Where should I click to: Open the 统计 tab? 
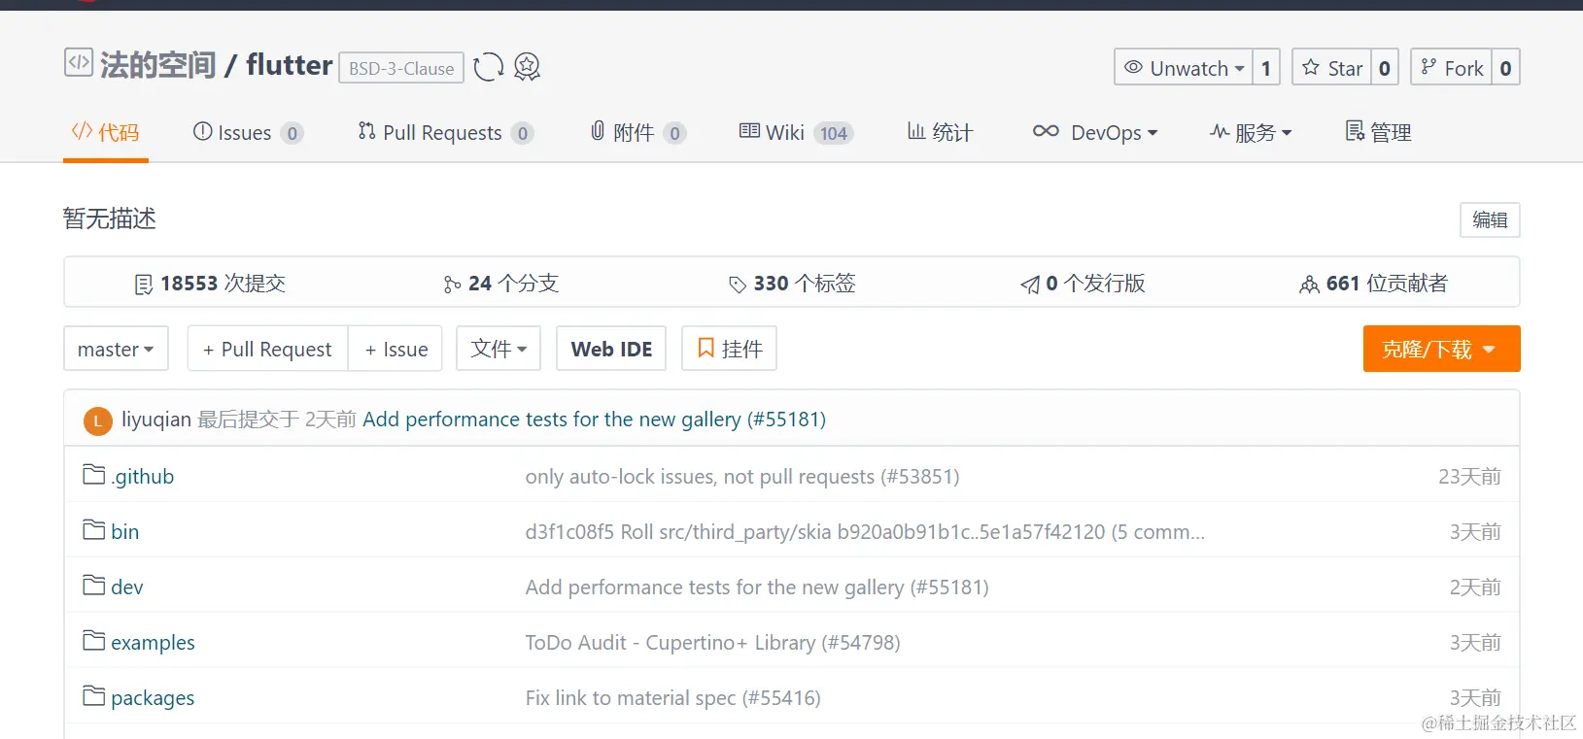[x=940, y=133]
